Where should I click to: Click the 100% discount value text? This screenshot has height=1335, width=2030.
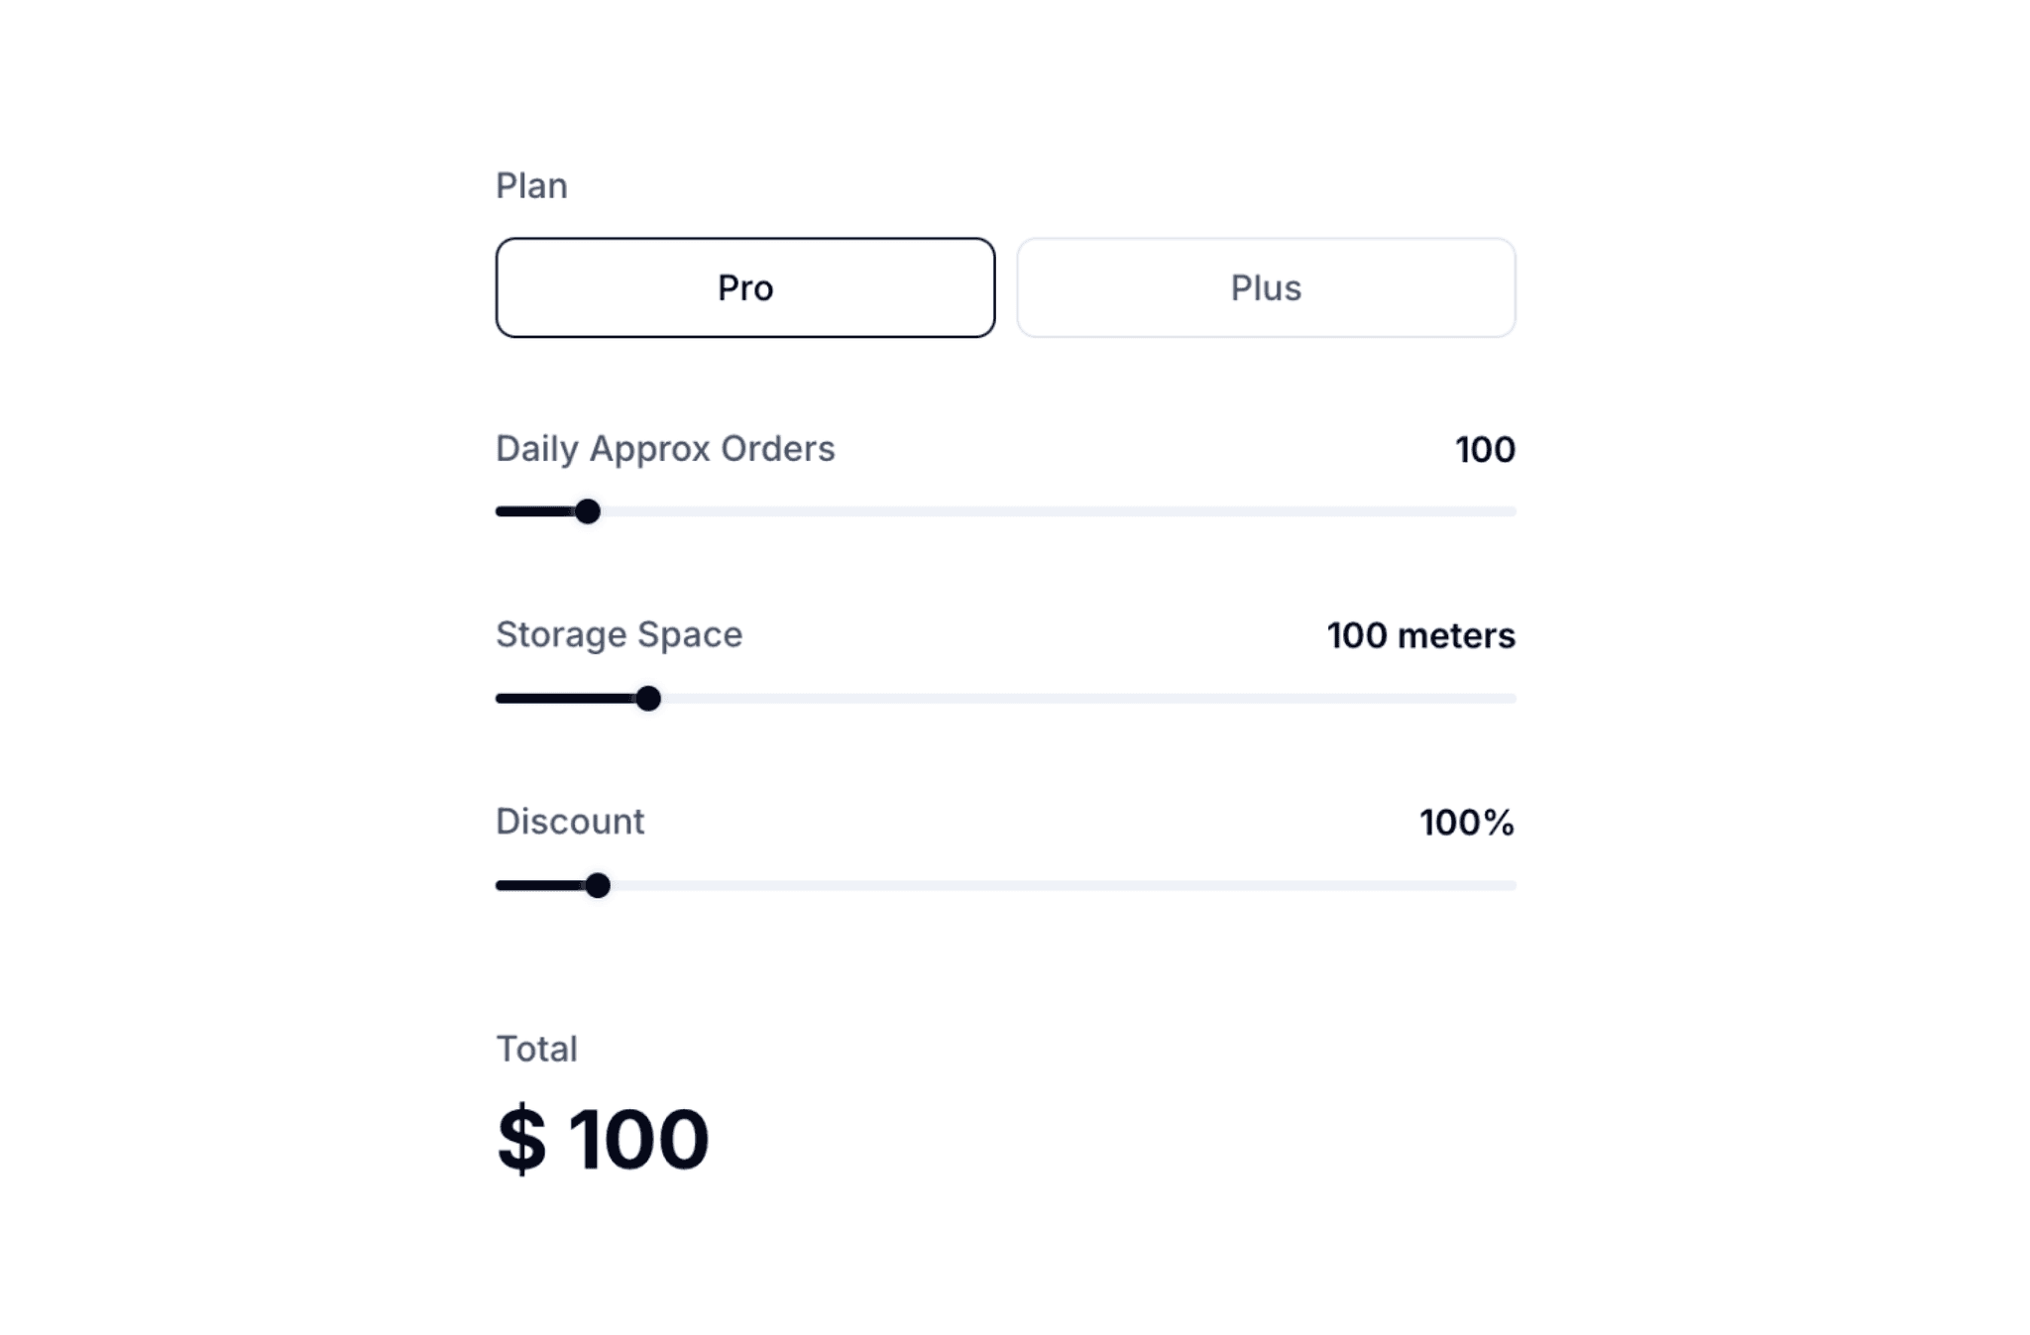1466,821
